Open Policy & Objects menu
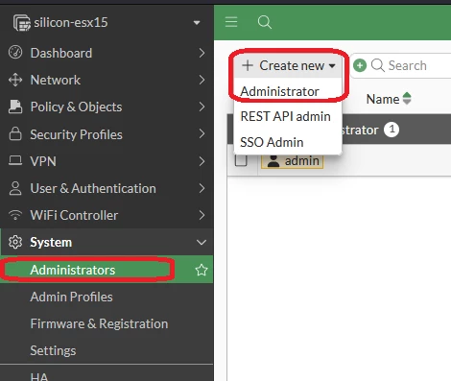 pos(76,107)
